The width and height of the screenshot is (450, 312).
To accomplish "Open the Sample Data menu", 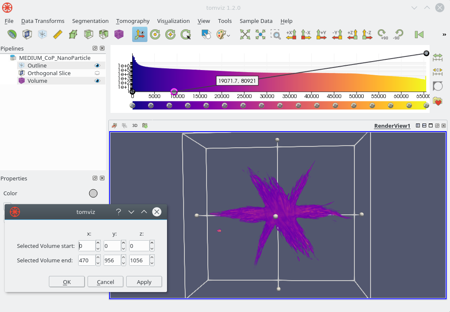I will (256, 21).
